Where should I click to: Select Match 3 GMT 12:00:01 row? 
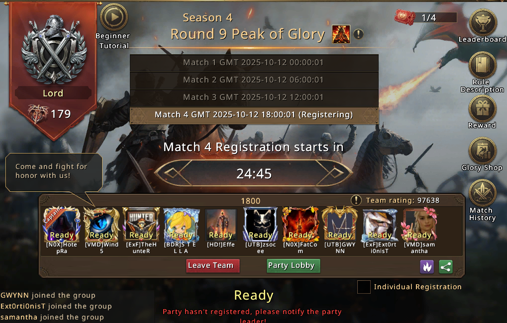click(x=254, y=97)
